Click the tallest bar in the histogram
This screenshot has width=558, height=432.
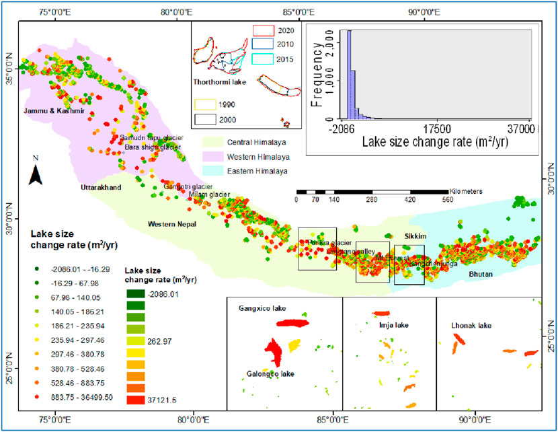tap(349, 75)
